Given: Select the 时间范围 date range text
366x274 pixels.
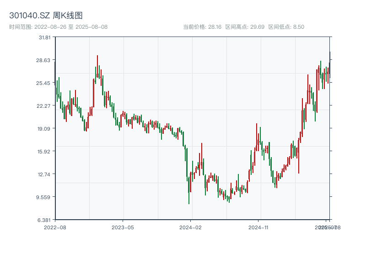Looking at the screenshot, I should coord(58,27).
